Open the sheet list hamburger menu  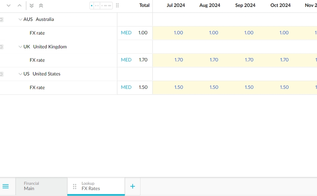coord(6,186)
